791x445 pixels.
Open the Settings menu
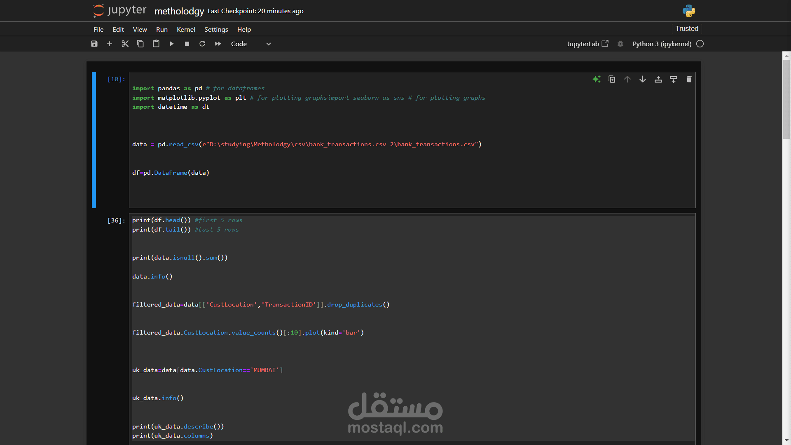(x=216, y=29)
